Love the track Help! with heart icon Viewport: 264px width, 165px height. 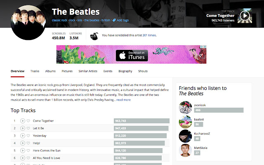click(28, 143)
